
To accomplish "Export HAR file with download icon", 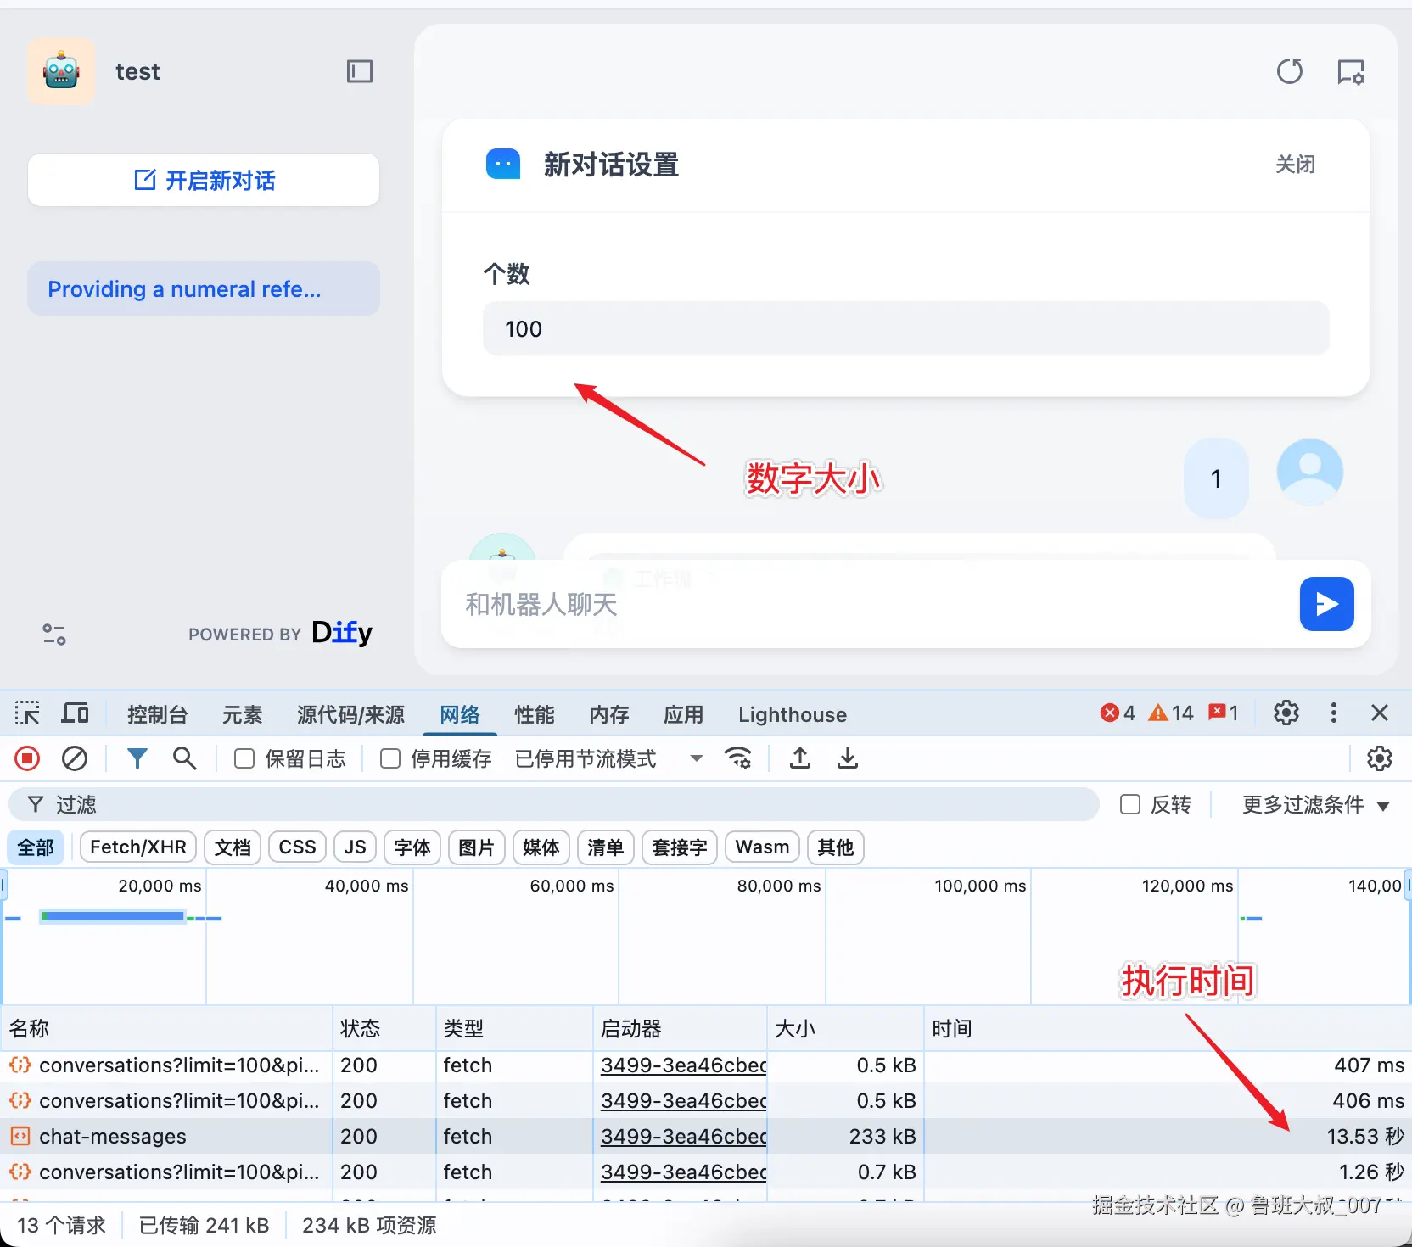I will click(x=847, y=758).
